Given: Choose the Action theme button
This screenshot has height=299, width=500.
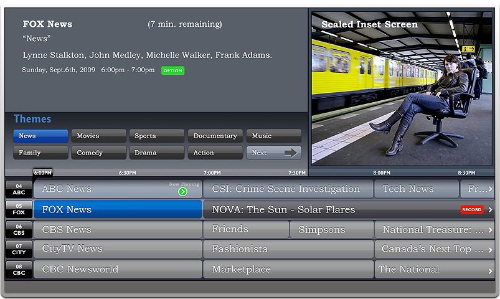Looking at the screenshot, I should click(x=215, y=153).
